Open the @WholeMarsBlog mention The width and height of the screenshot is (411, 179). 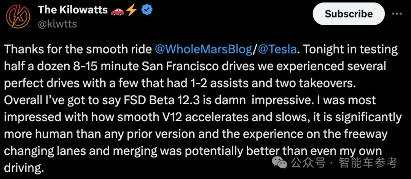coord(204,50)
